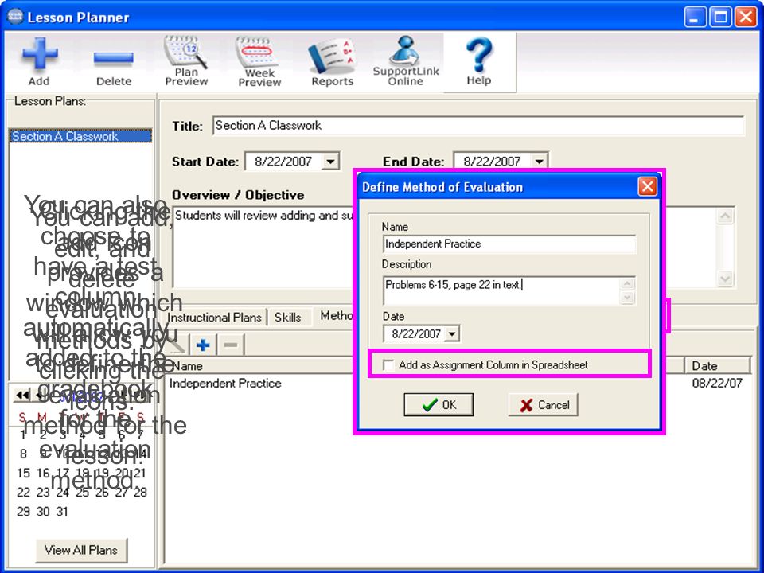Click the Date column header
764x573 pixels.
pos(717,366)
